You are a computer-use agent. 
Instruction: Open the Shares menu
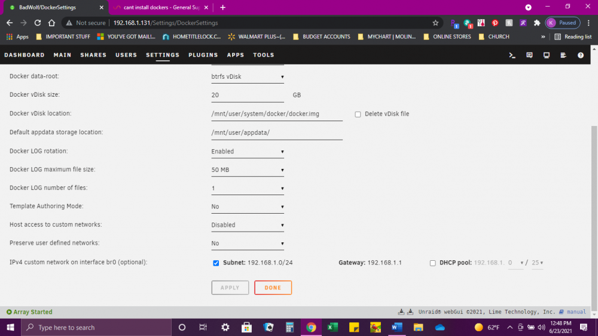click(93, 55)
